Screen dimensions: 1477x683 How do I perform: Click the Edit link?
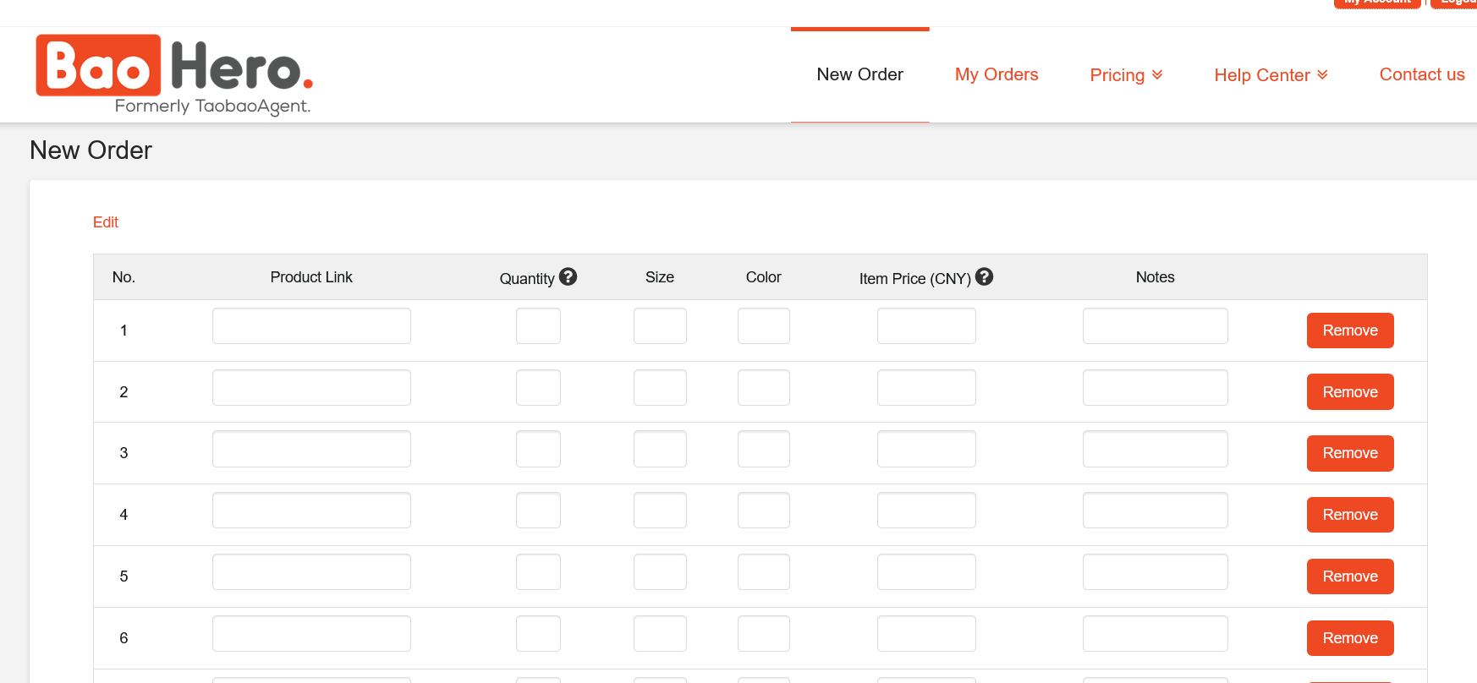106,222
